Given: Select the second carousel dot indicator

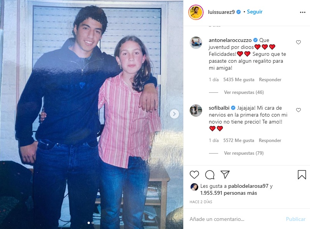Looking at the screenshot, I should (x=93, y=223).
